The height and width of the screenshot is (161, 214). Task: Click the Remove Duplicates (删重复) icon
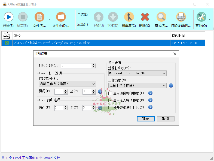point(129,17)
